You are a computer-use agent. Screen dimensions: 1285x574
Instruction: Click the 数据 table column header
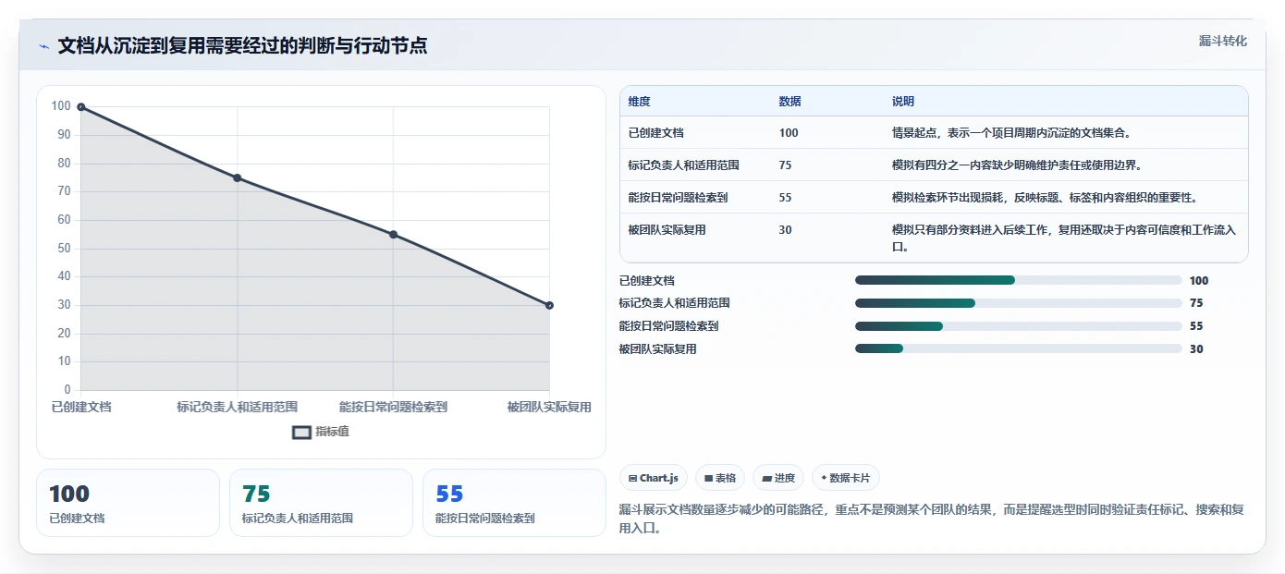pos(790,102)
